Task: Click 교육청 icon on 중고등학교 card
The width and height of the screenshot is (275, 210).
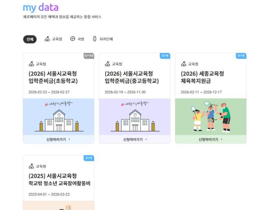Action: [x=108, y=64]
